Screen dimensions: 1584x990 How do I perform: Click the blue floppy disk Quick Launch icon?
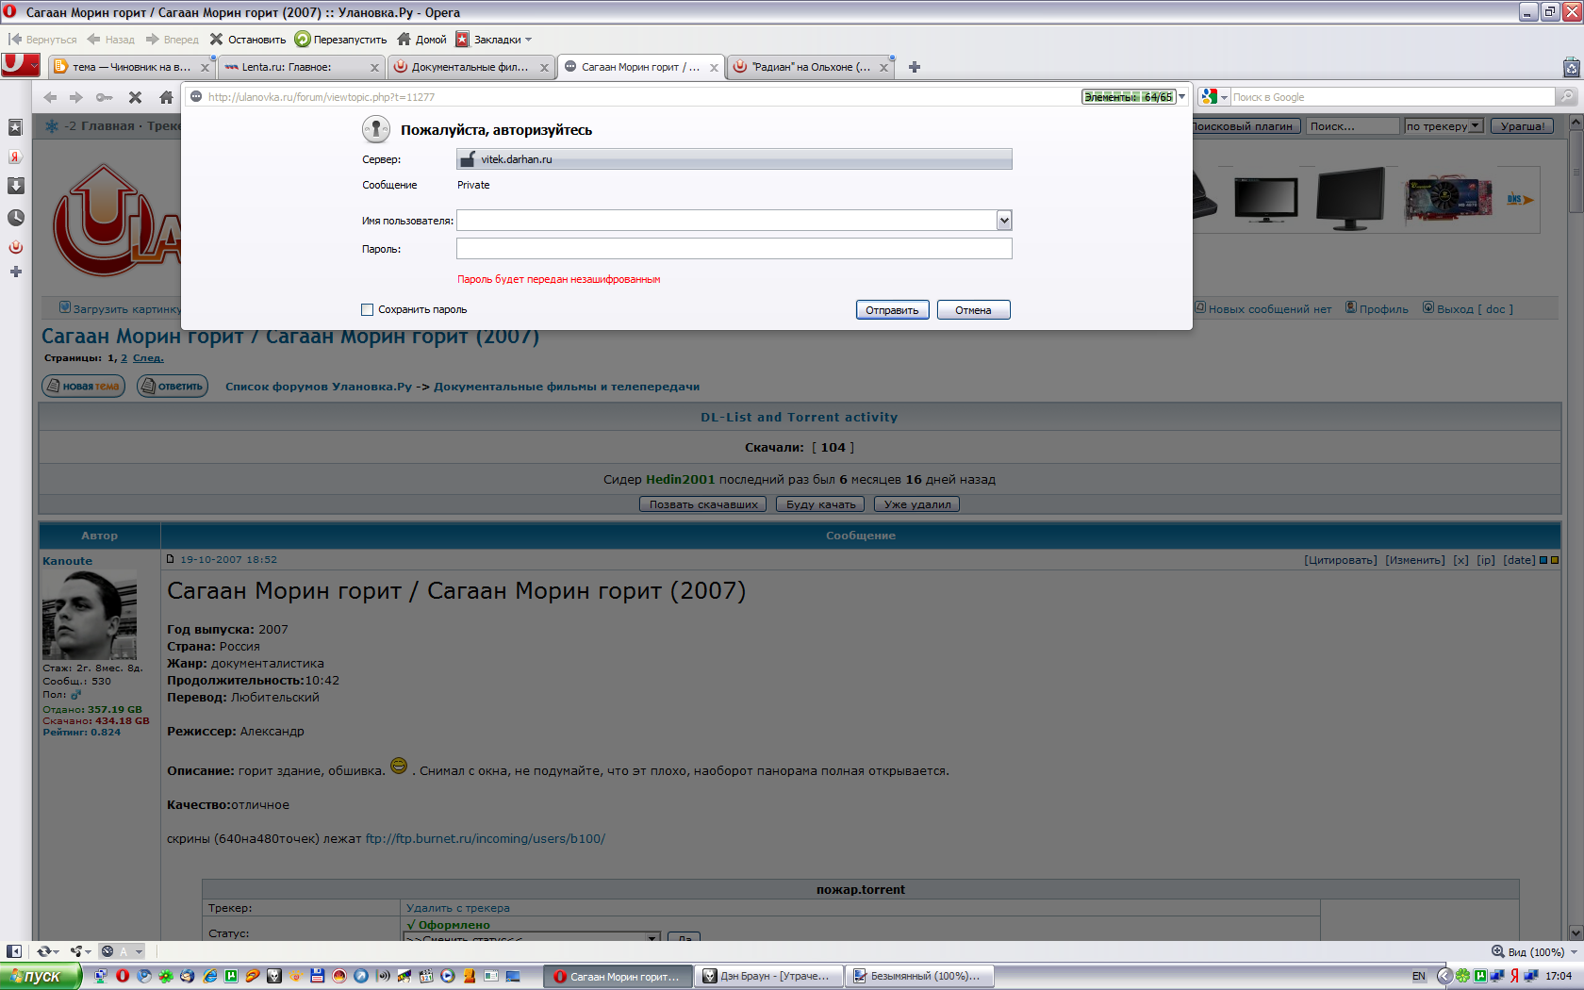318,976
